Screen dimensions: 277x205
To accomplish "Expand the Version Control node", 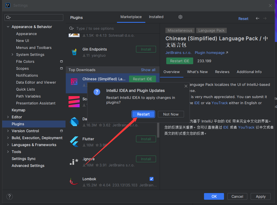I will (8, 131).
